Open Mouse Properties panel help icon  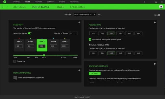[x=79, y=70]
